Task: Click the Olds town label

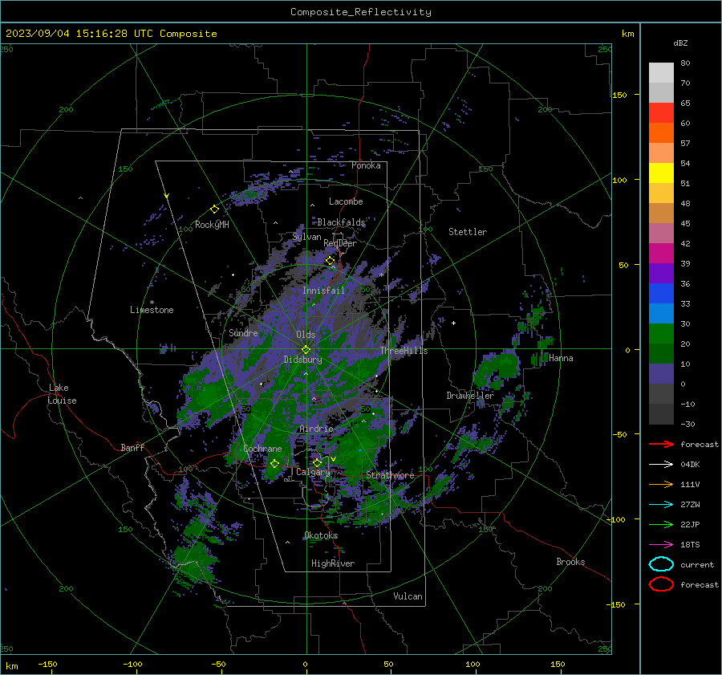Action: [306, 335]
